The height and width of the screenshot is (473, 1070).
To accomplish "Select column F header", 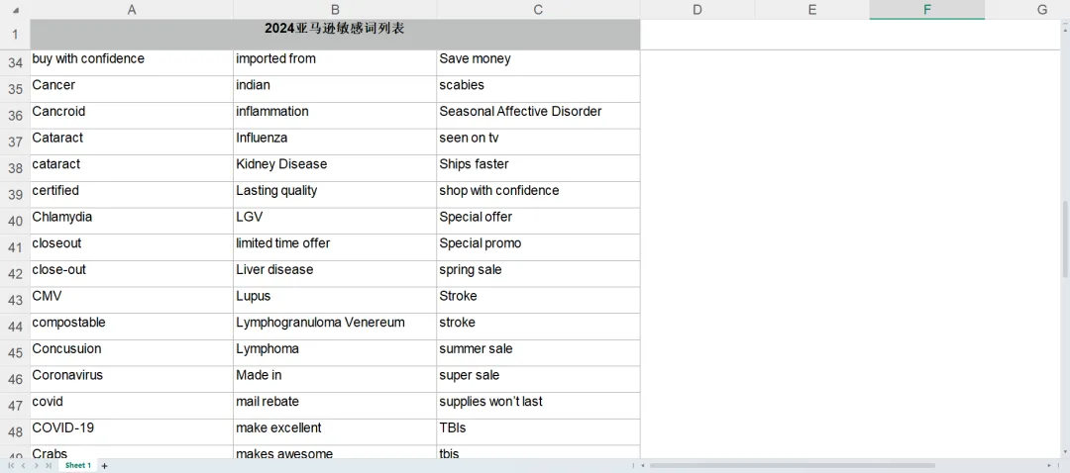I will (926, 10).
